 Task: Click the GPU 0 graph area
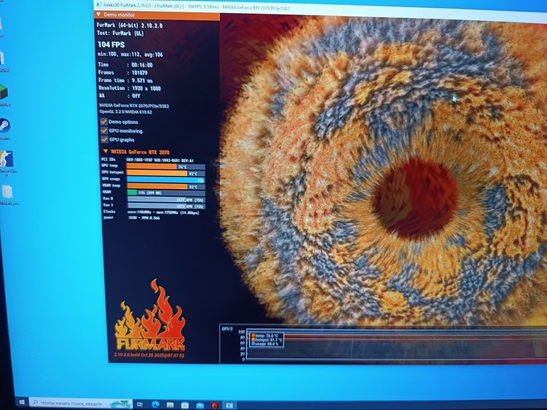click(383, 343)
